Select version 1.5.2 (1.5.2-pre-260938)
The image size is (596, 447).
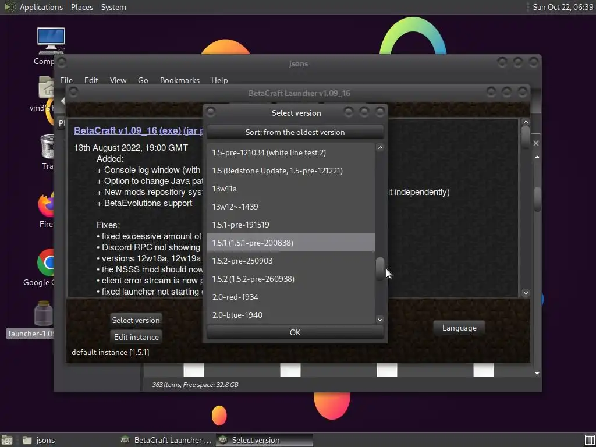pos(291,279)
